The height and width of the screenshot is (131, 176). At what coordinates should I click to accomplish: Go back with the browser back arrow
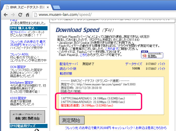point(6,15)
